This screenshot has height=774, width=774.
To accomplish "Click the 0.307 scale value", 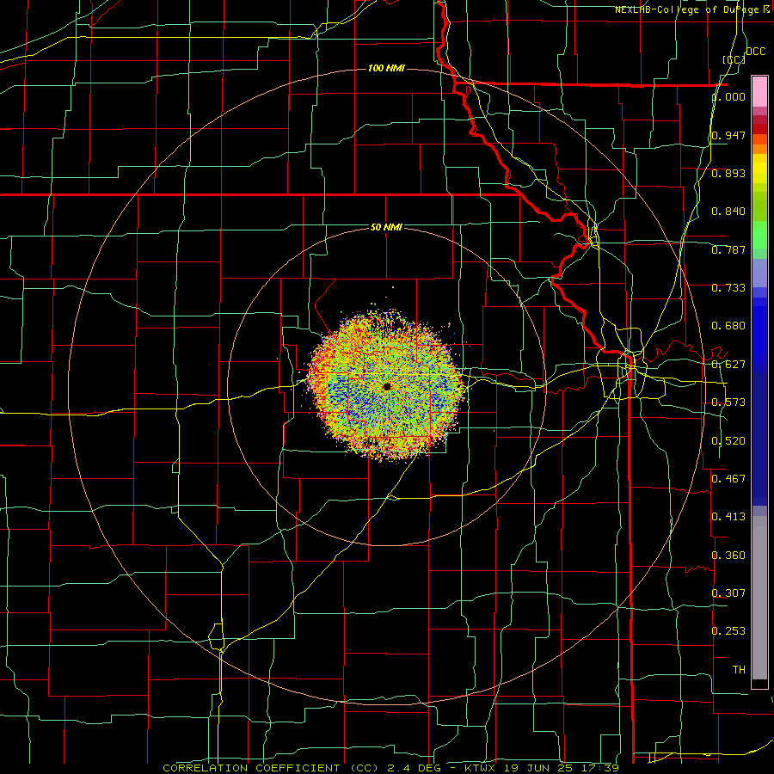I will coord(728,593).
